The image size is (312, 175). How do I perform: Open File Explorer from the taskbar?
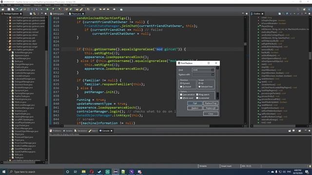tap(83, 172)
